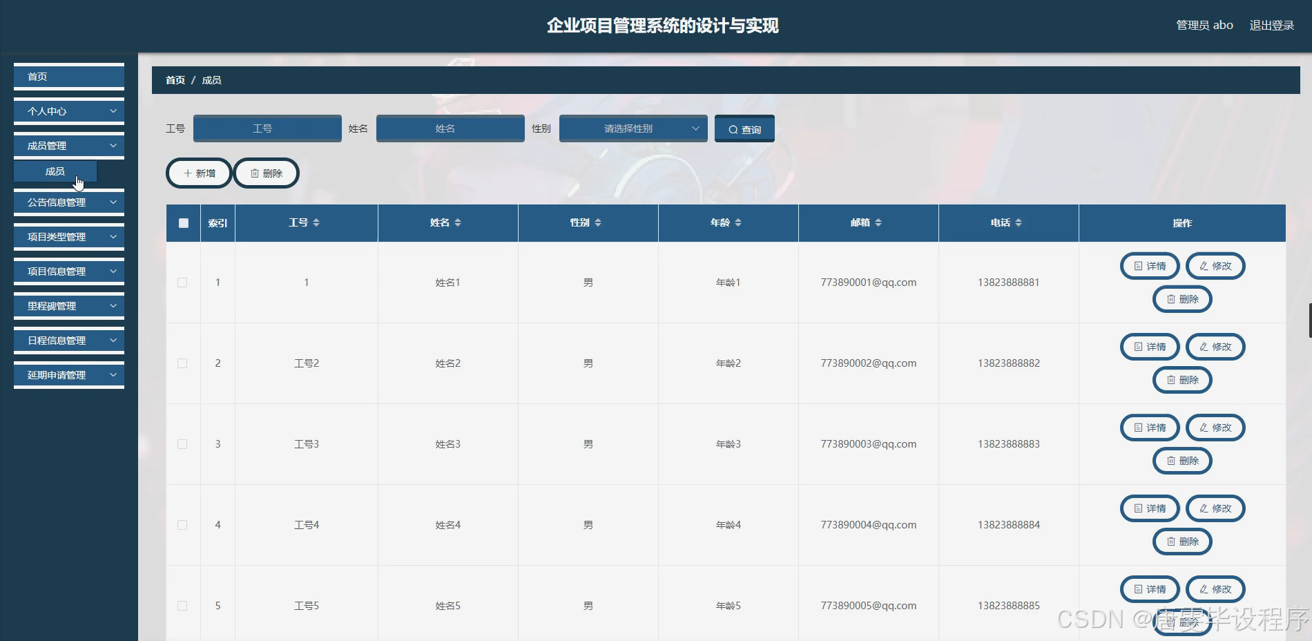
Task: Click inside the 工号 search input field
Action: (x=267, y=128)
